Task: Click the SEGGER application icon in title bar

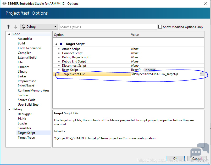Action: pyautogui.click(x=4, y=3)
